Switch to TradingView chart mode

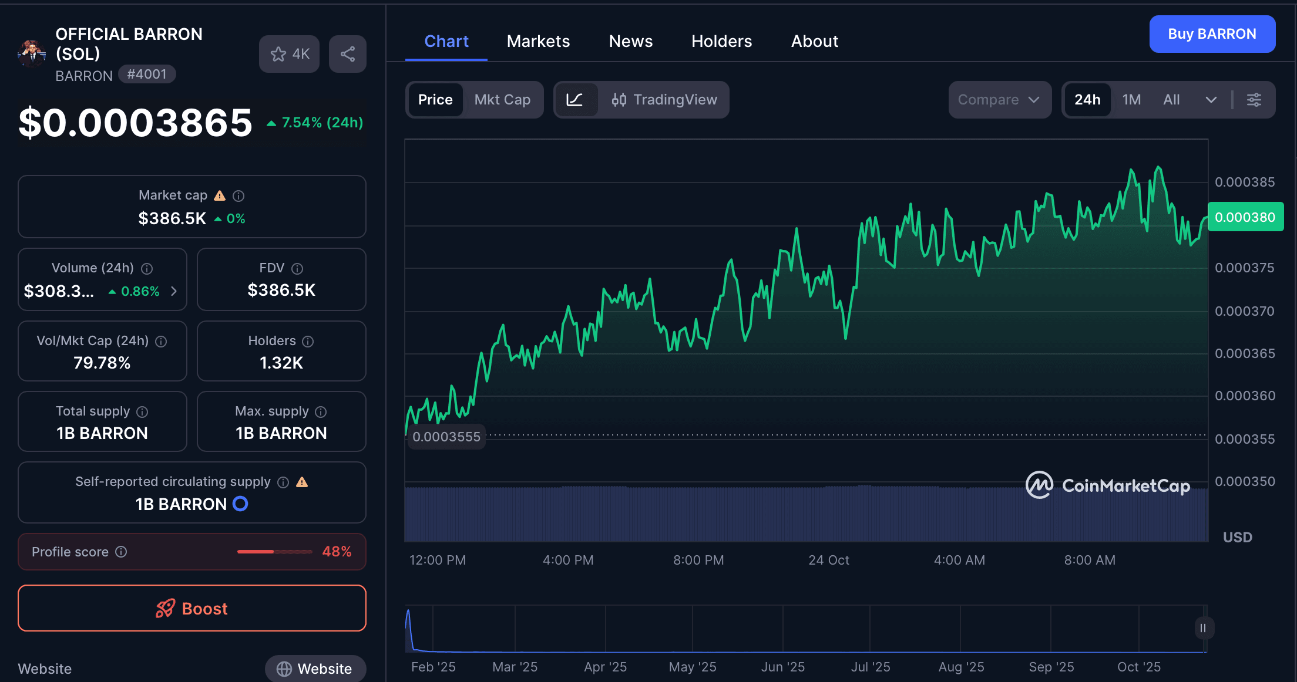coord(664,100)
